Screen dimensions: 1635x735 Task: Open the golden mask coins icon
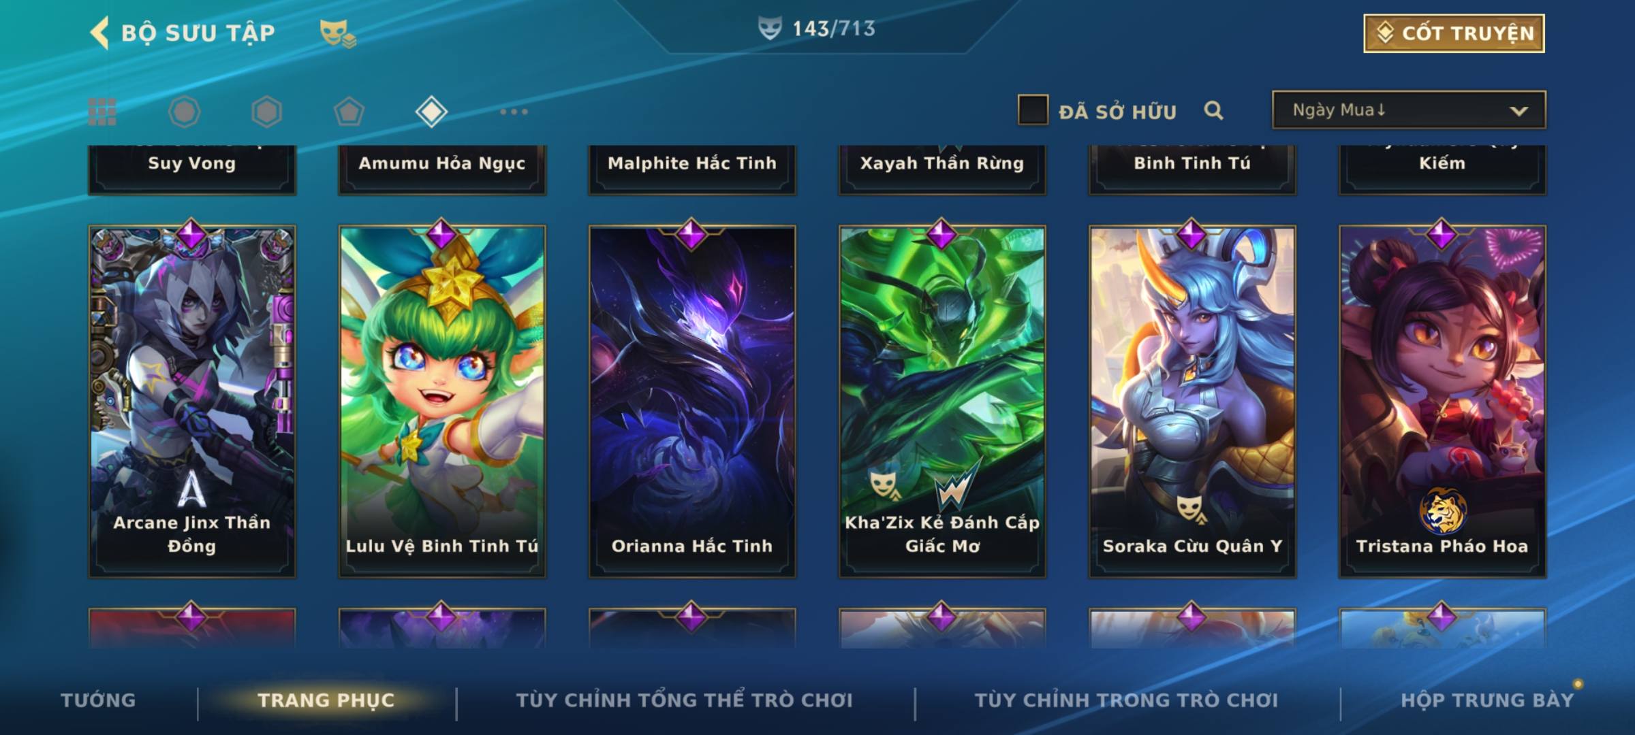click(338, 33)
